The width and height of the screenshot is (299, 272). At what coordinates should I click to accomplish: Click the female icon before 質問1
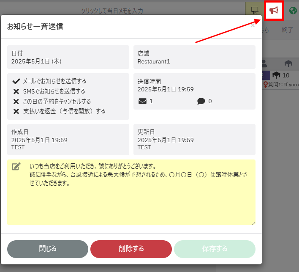266,85
